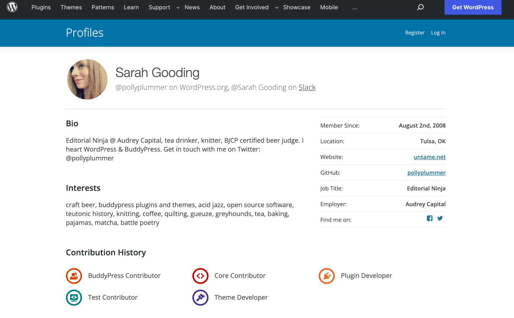514x318 pixels.
Task: Expand the Support dropdown chevron
Action: [x=178, y=8]
